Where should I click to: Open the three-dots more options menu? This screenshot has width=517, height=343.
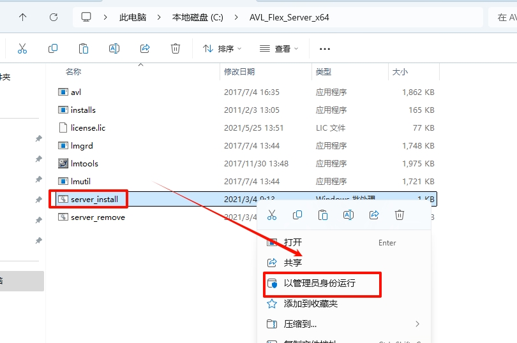(x=325, y=49)
